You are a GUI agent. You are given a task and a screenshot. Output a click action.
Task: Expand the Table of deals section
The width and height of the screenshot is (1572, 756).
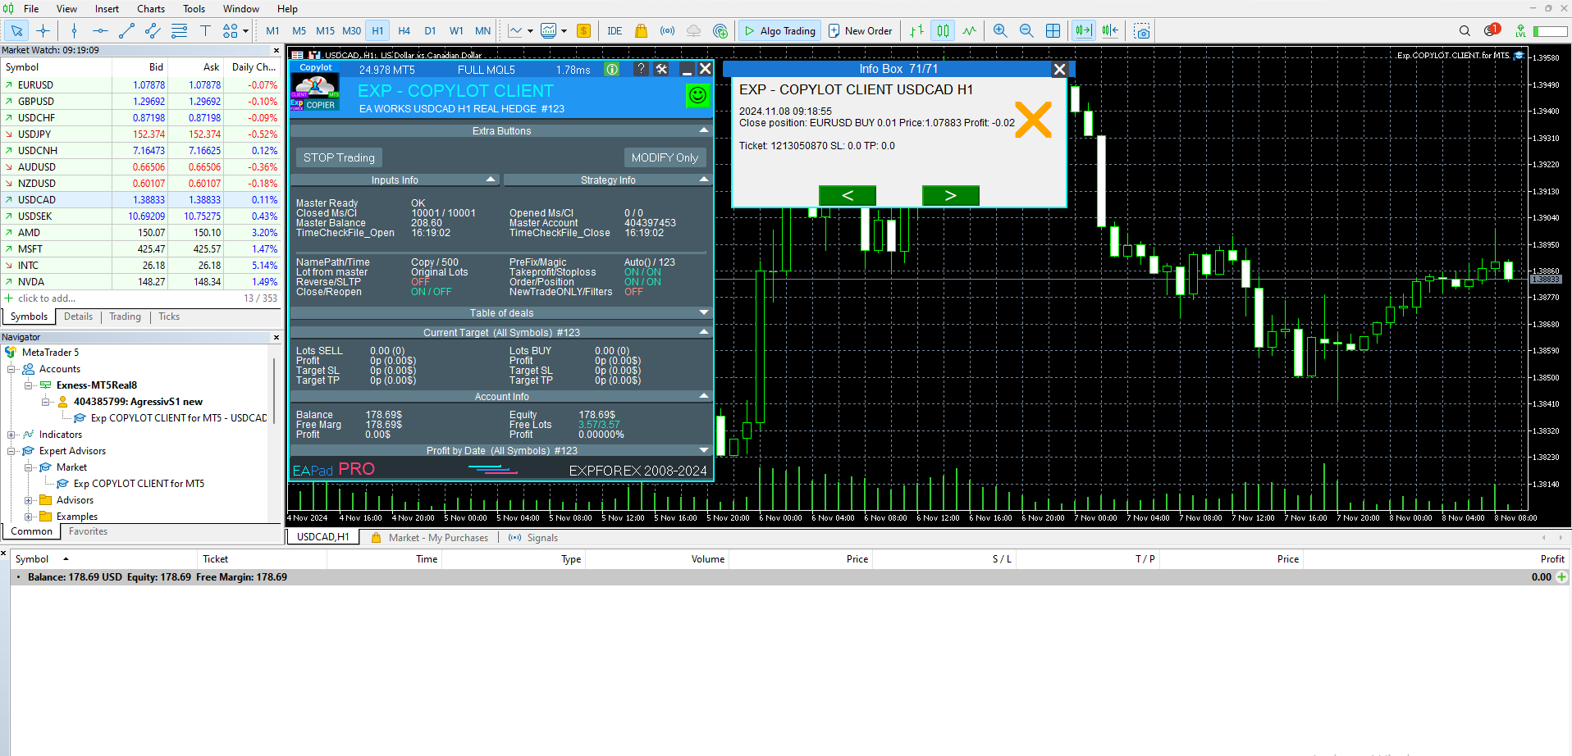tap(704, 312)
